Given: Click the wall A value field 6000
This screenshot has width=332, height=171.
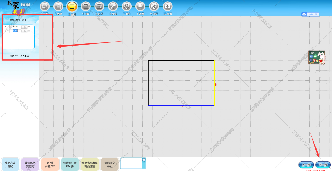Looking at the screenshot, I should pos(15,27).
